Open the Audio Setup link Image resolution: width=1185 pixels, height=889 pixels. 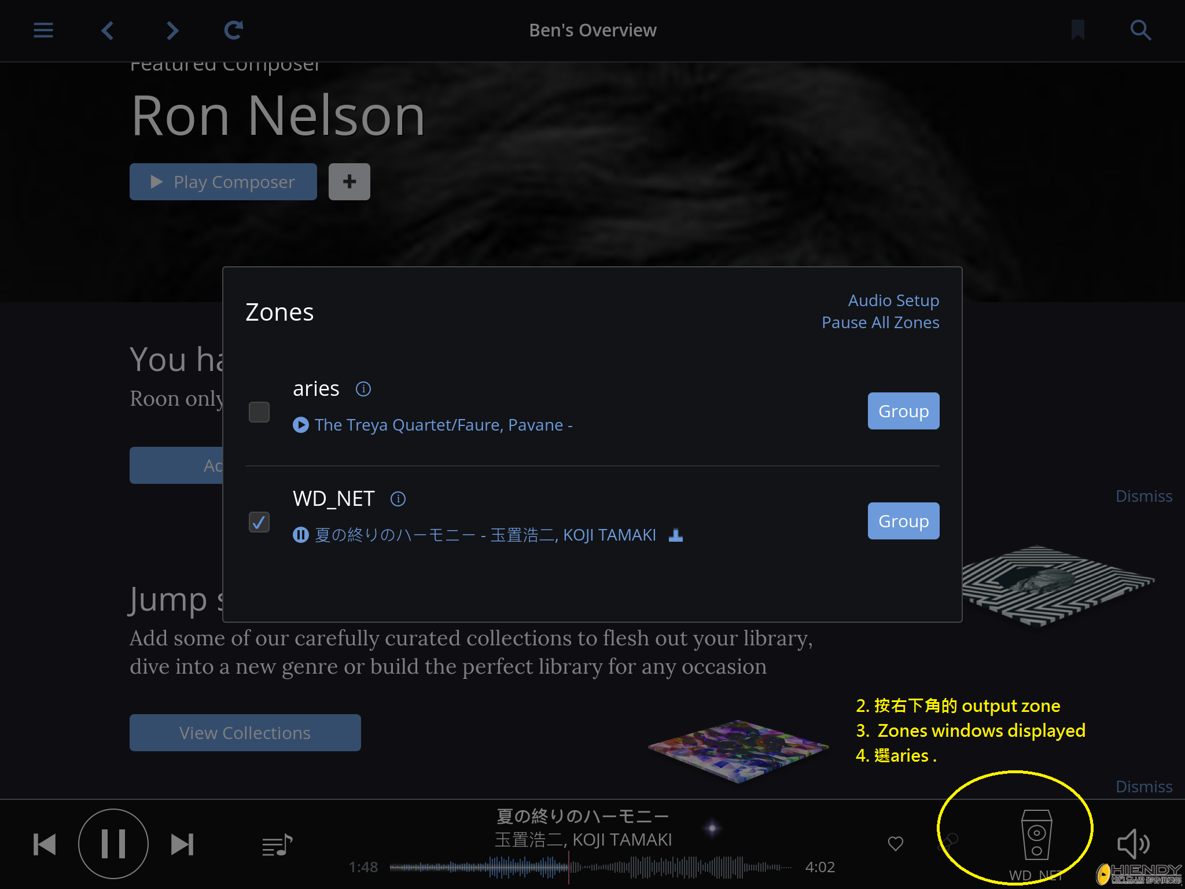click(893, 300)
